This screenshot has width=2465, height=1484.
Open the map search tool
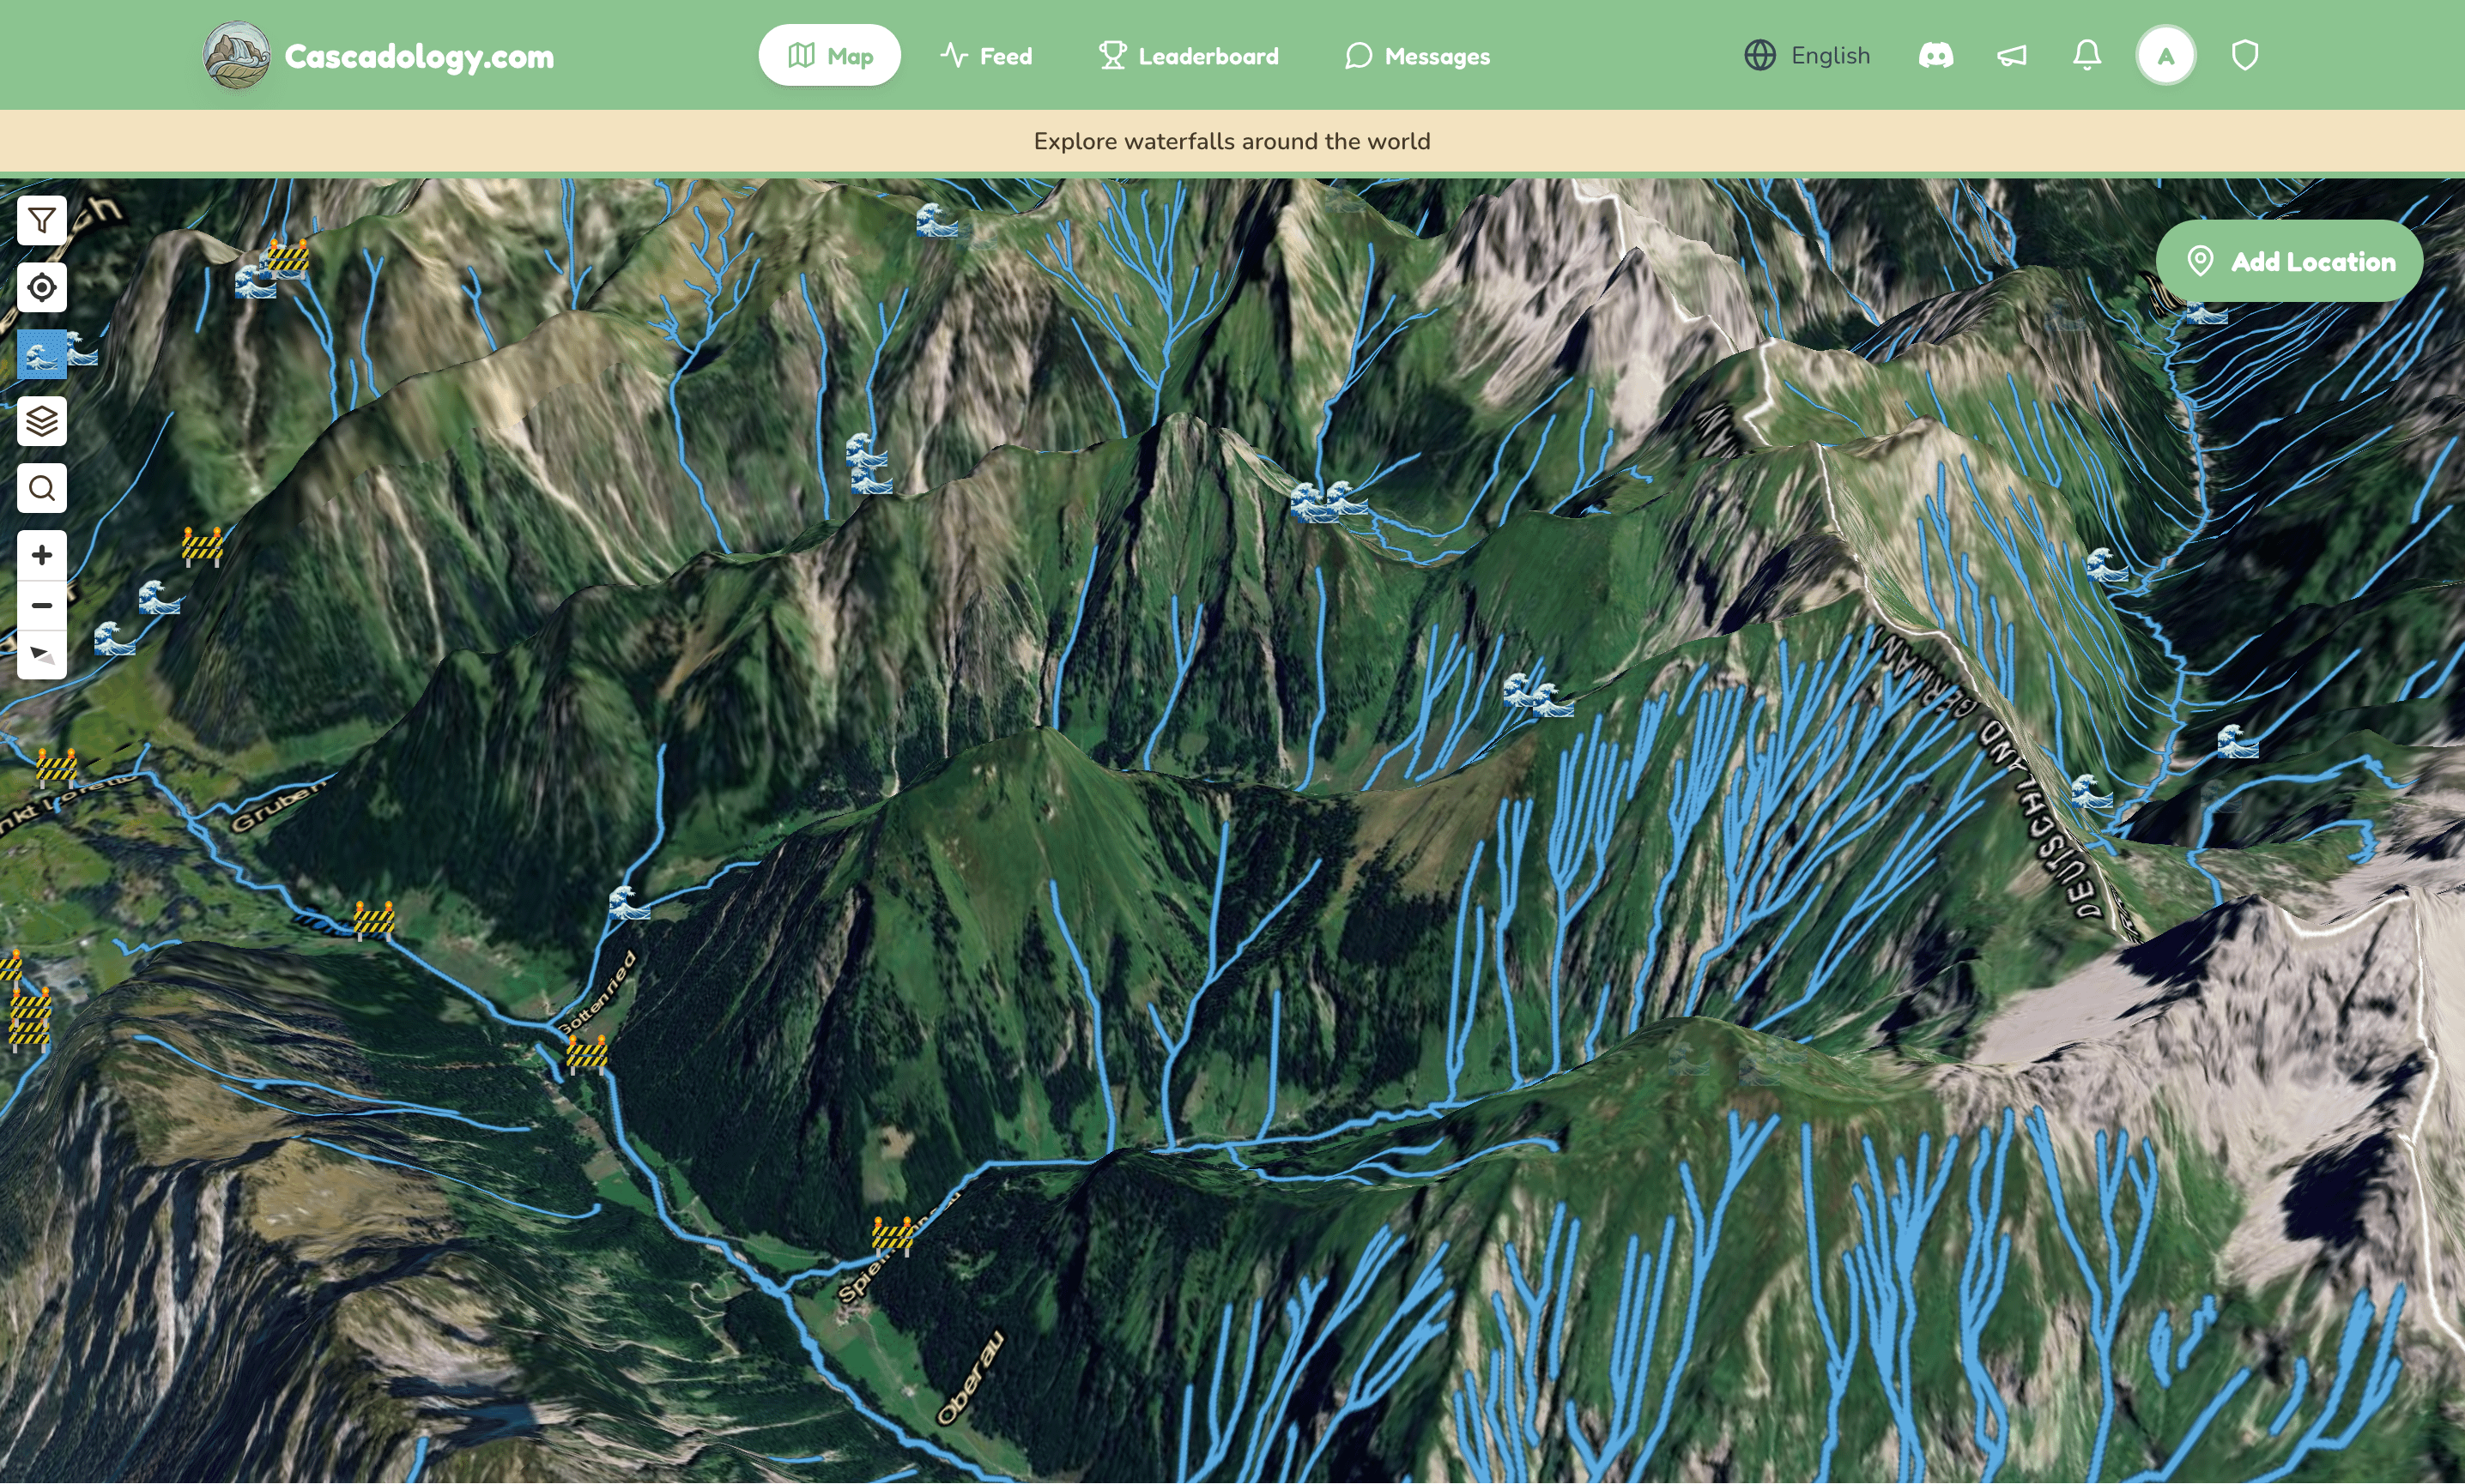tap(41, 488)
